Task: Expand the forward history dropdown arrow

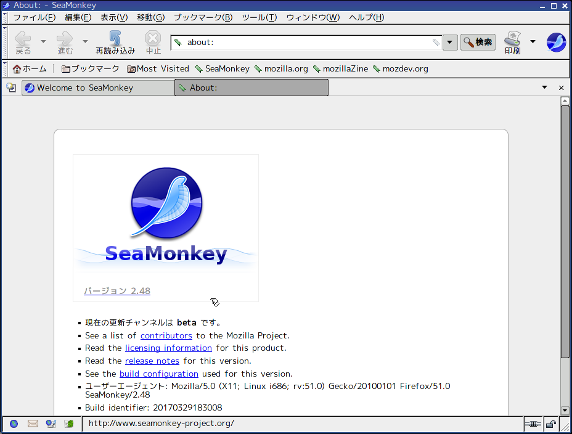Action: pyautogui.click(x=85, y=41)
